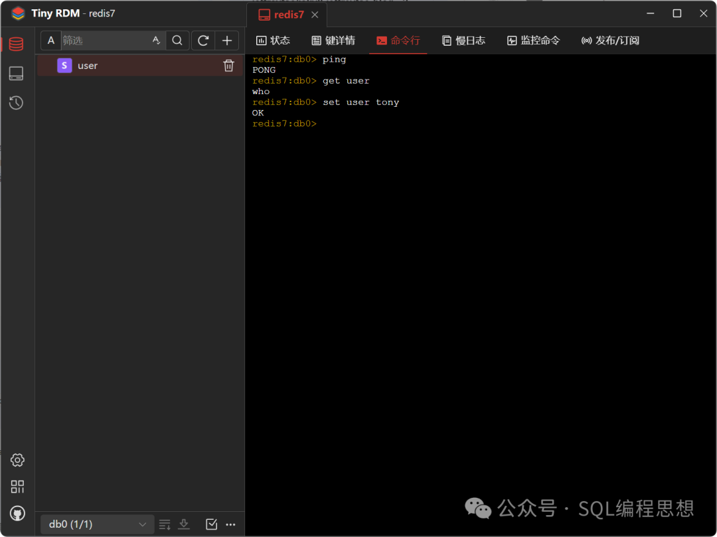Image resolution: width=717 pixels, height=537 pixels.
Task: Open the database browser sidebar icon
Action: (x=17, y=44)
